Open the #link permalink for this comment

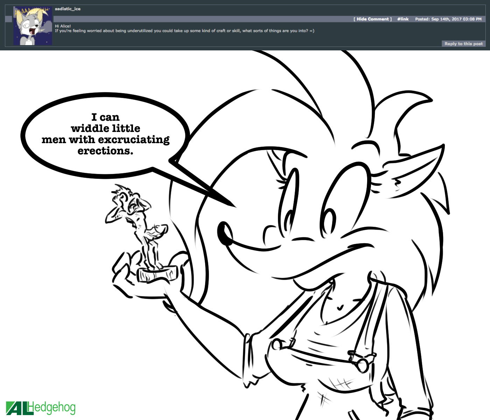coord(403,19)
